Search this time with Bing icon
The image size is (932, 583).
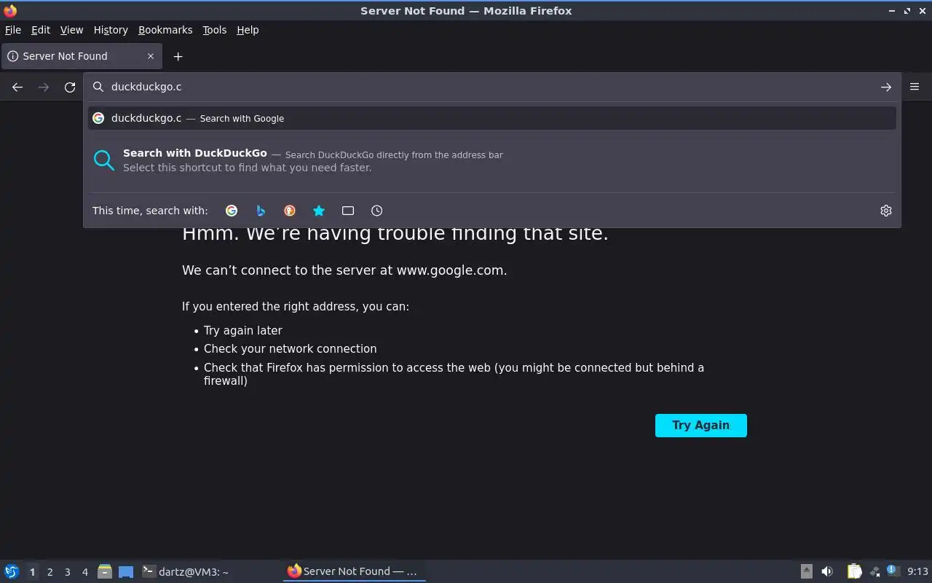261,211
